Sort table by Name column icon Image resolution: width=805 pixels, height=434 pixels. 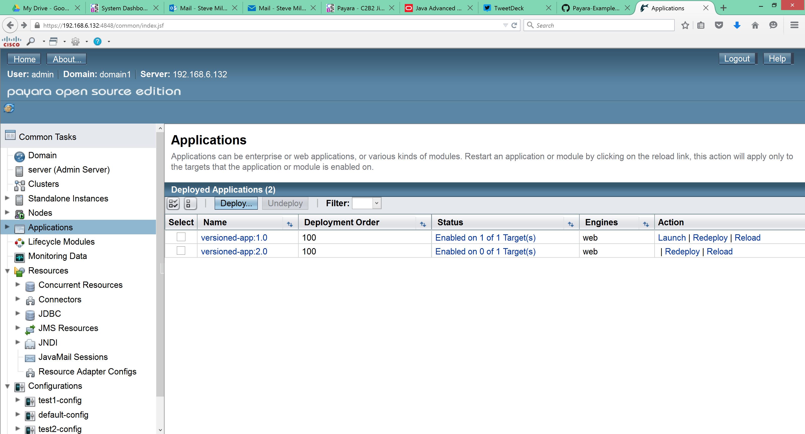pyautogui.click(x=290, y=224)
